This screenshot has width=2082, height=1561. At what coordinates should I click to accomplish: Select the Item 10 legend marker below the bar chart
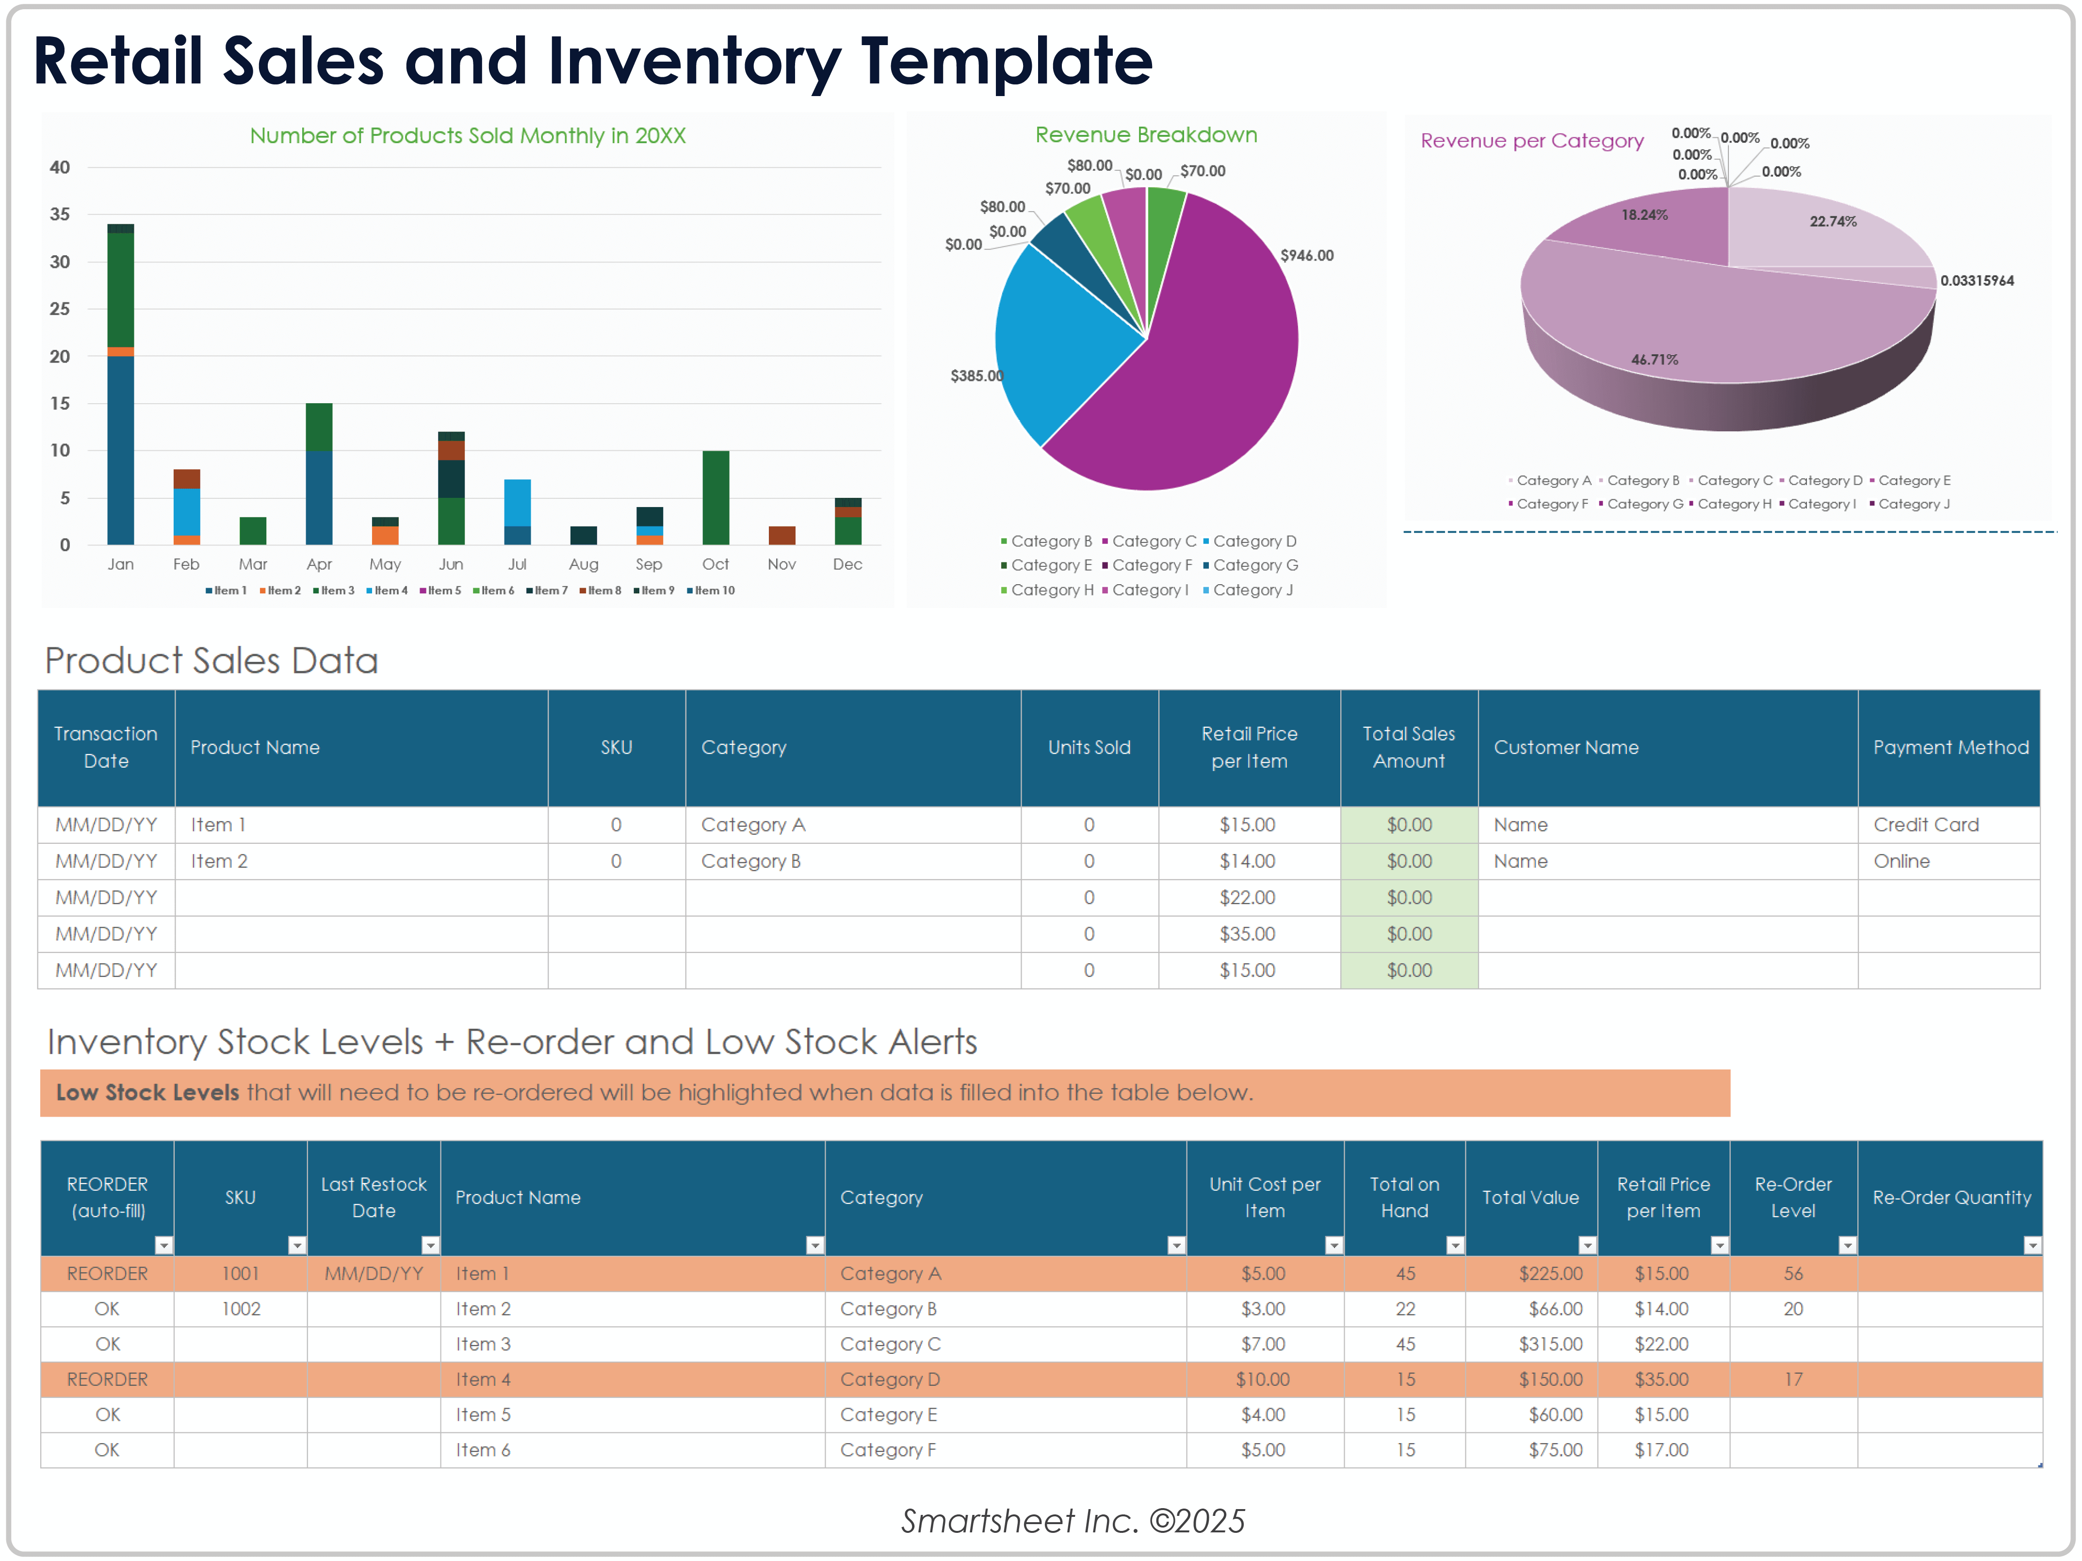pyautogui.click(x=690, y=590)
